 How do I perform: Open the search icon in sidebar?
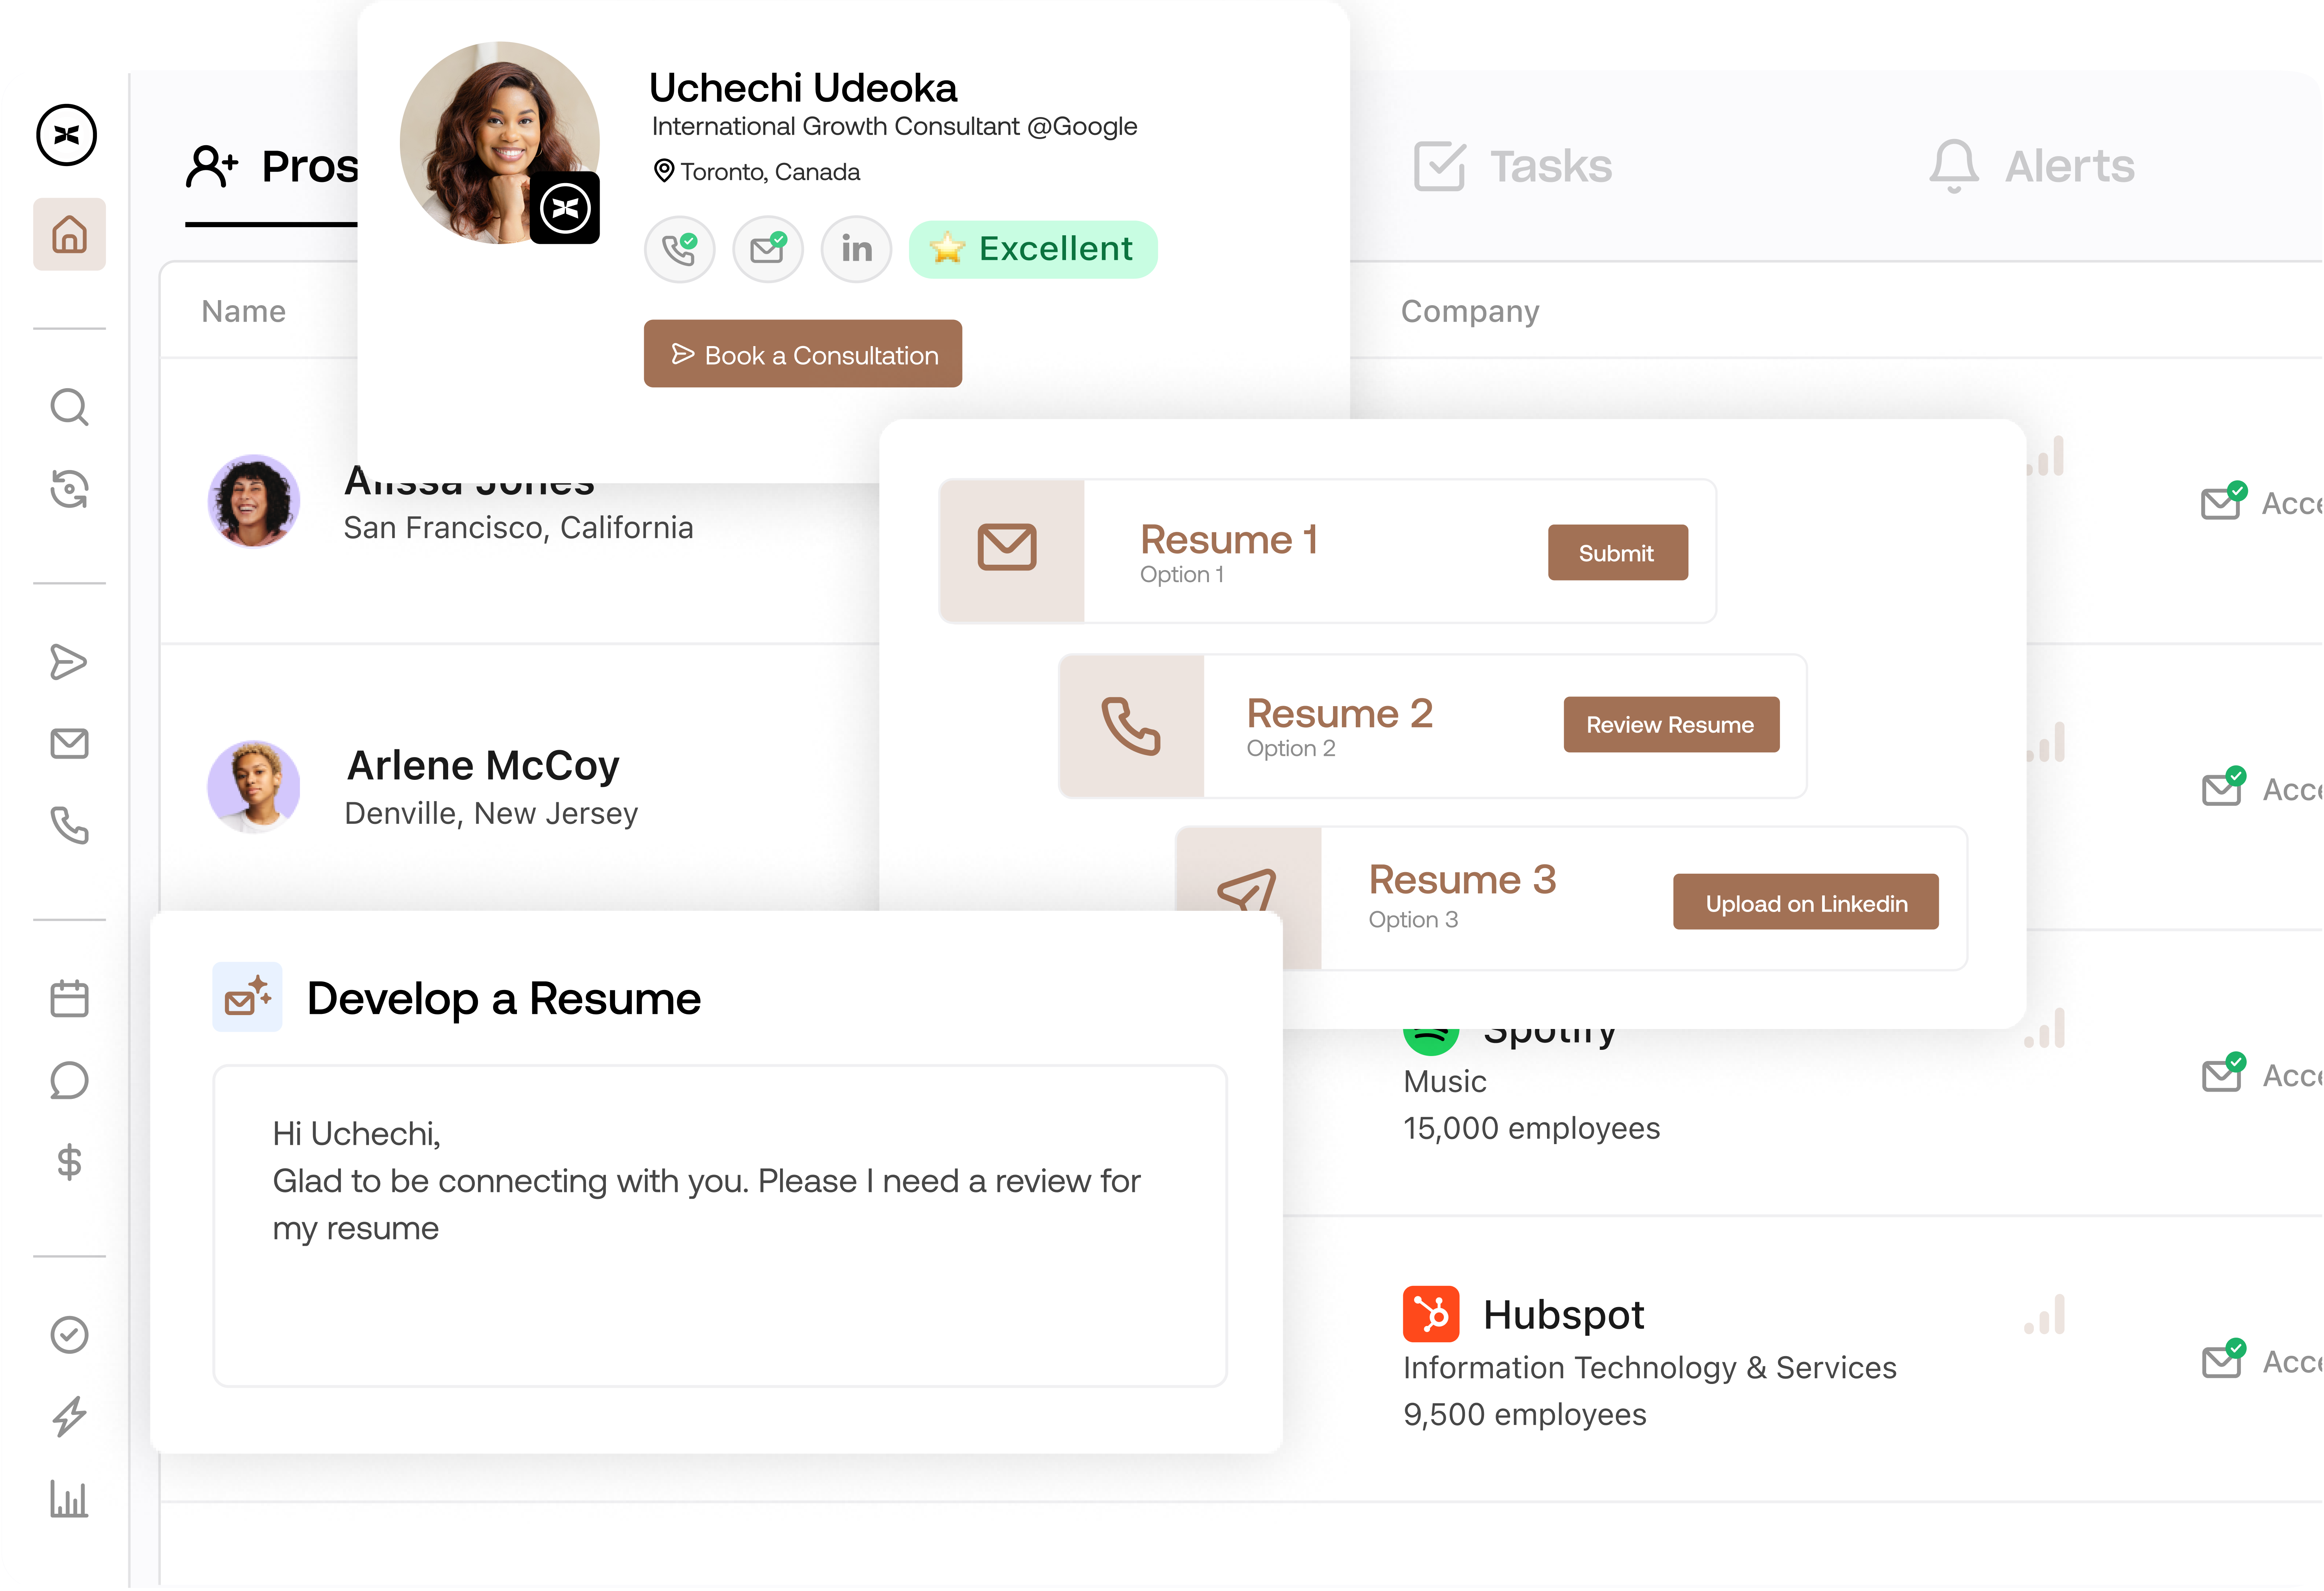[x=69, y=407]
